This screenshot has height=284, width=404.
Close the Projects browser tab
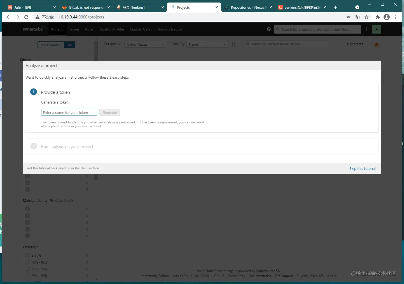tap(217, 8)
